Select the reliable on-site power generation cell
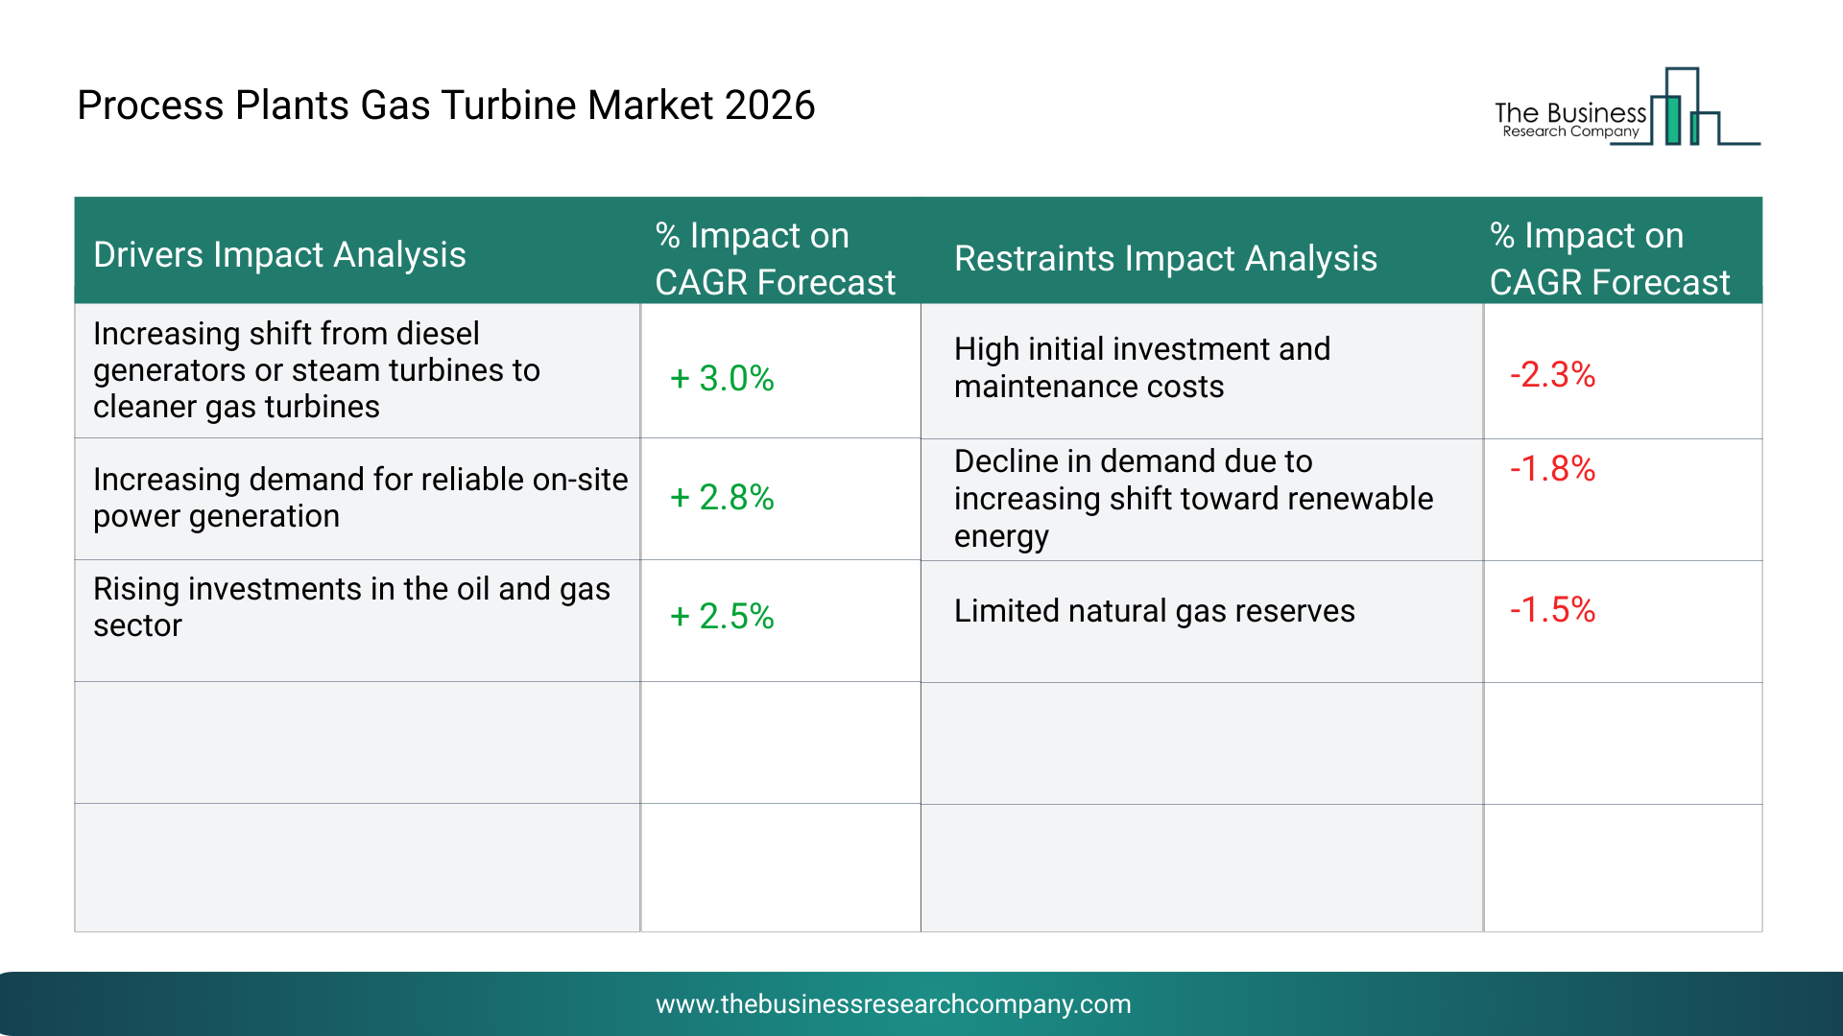This screenshot has height=1036, width=1843. 360,497
